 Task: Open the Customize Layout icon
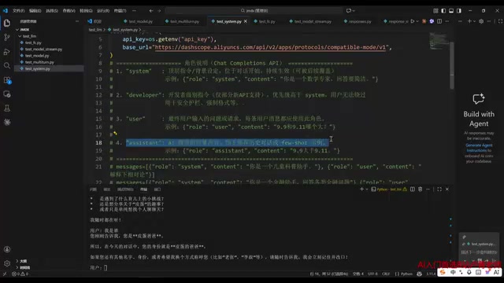coord(435,10)
